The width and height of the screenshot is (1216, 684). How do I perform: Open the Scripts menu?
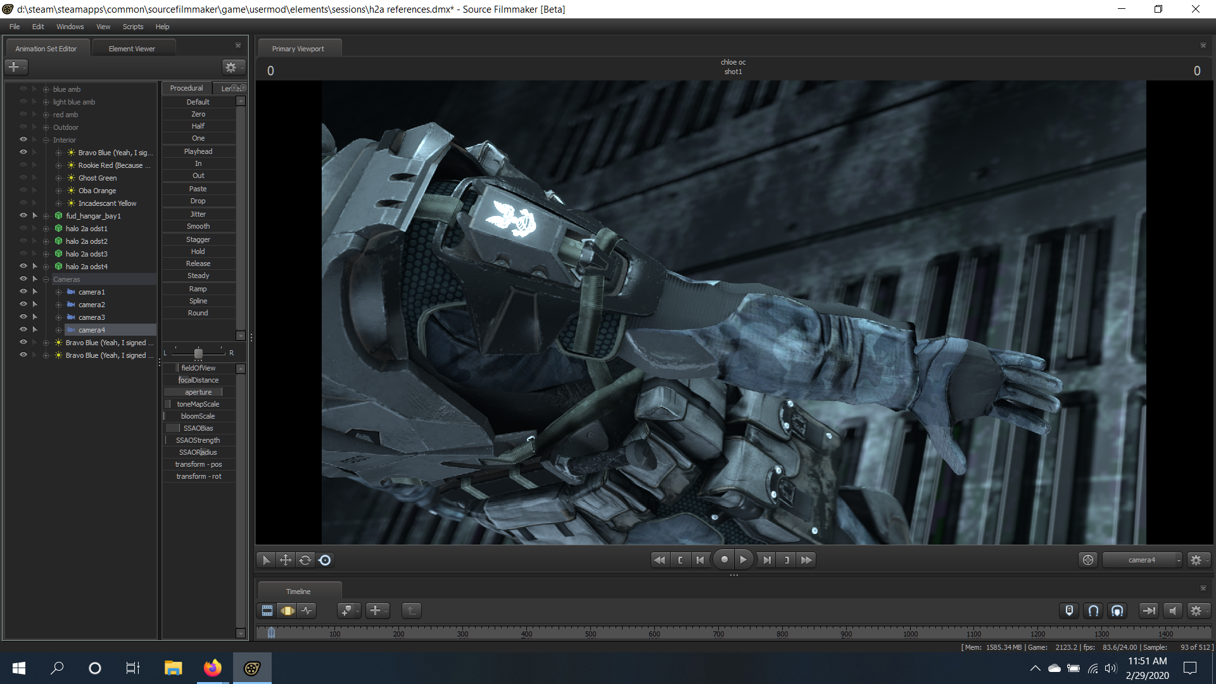pos(133,27)
